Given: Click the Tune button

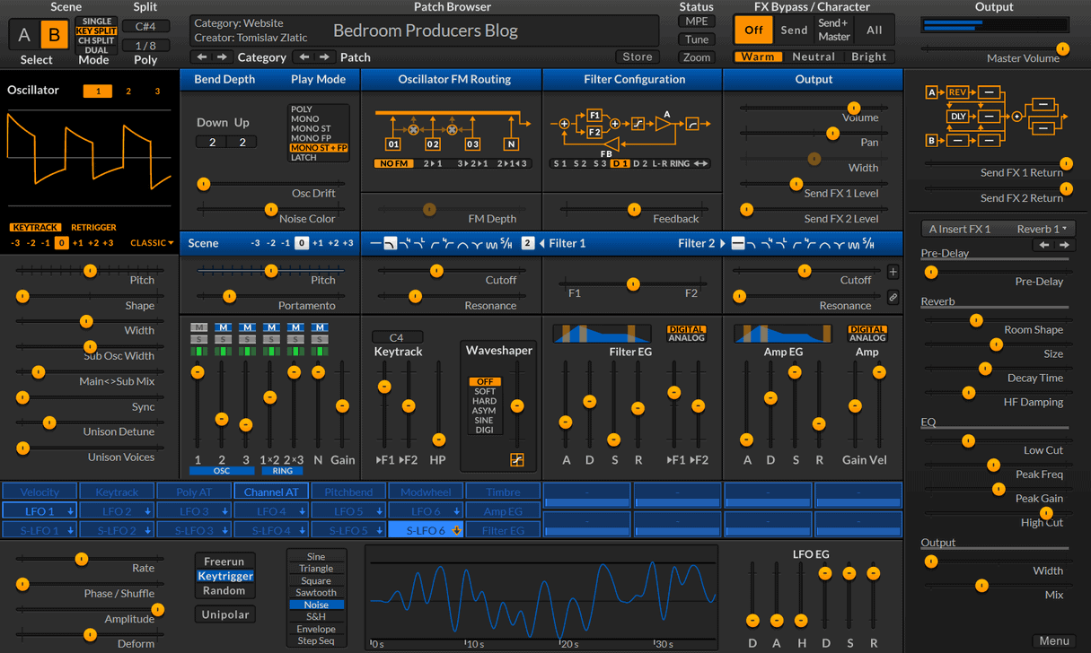Looking at the screenshot, I should click(697, 39).
